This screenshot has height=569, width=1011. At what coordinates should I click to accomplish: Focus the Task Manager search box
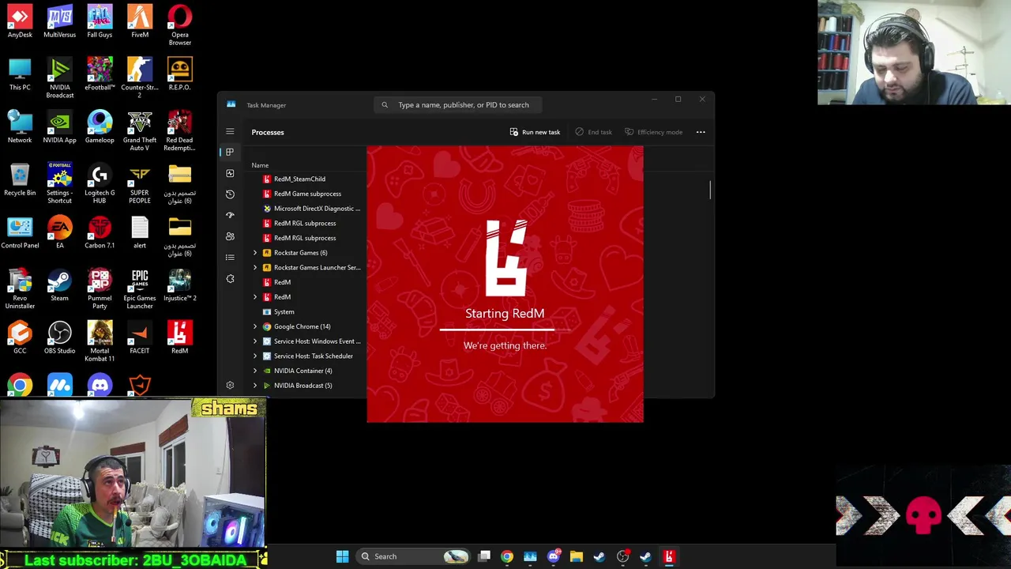point(458,104)
